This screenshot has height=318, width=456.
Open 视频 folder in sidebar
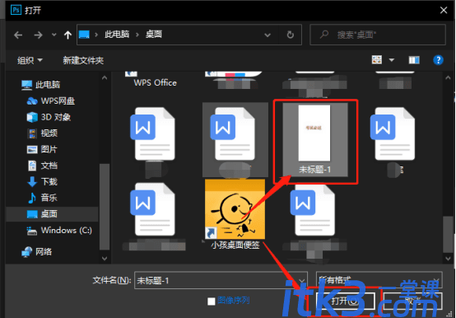click(x=42, y=133)
